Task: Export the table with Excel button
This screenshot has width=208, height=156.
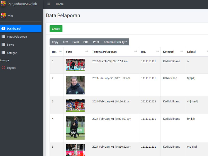Action: (76, 42)
